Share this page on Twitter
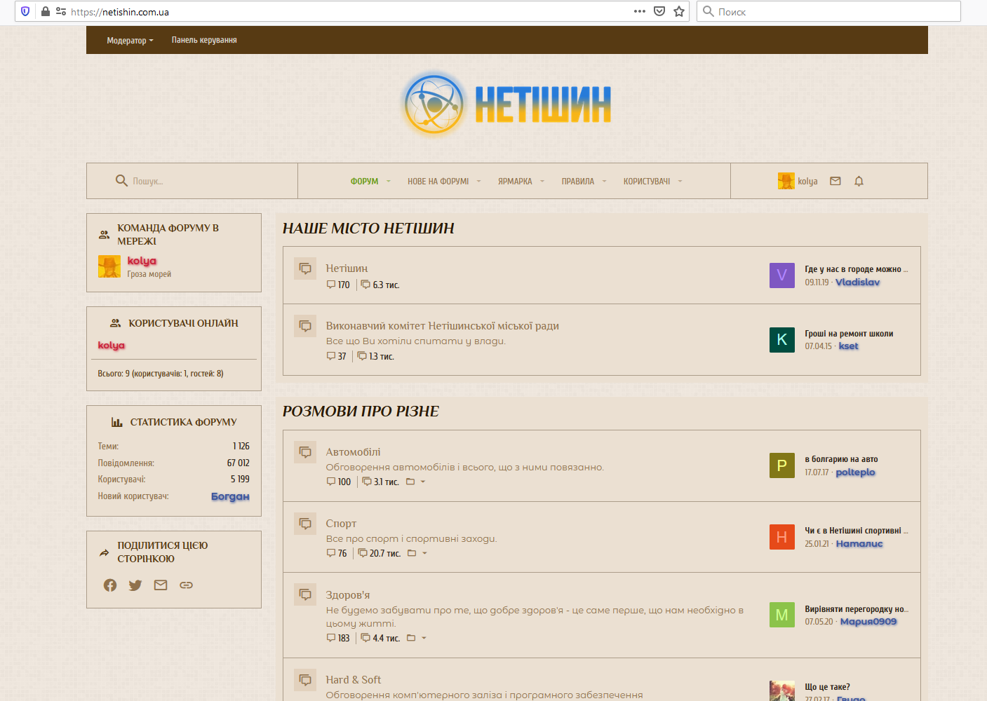Image resolution: width=987 pixels, height=701 pixels. [135, 585]
